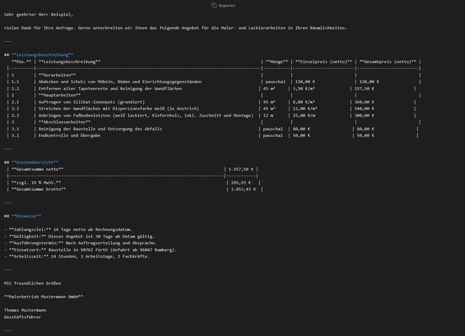Click the Malerbetrieb Mustermann GmbH company name
The image size is (465, 336).
tap(43, 297)
